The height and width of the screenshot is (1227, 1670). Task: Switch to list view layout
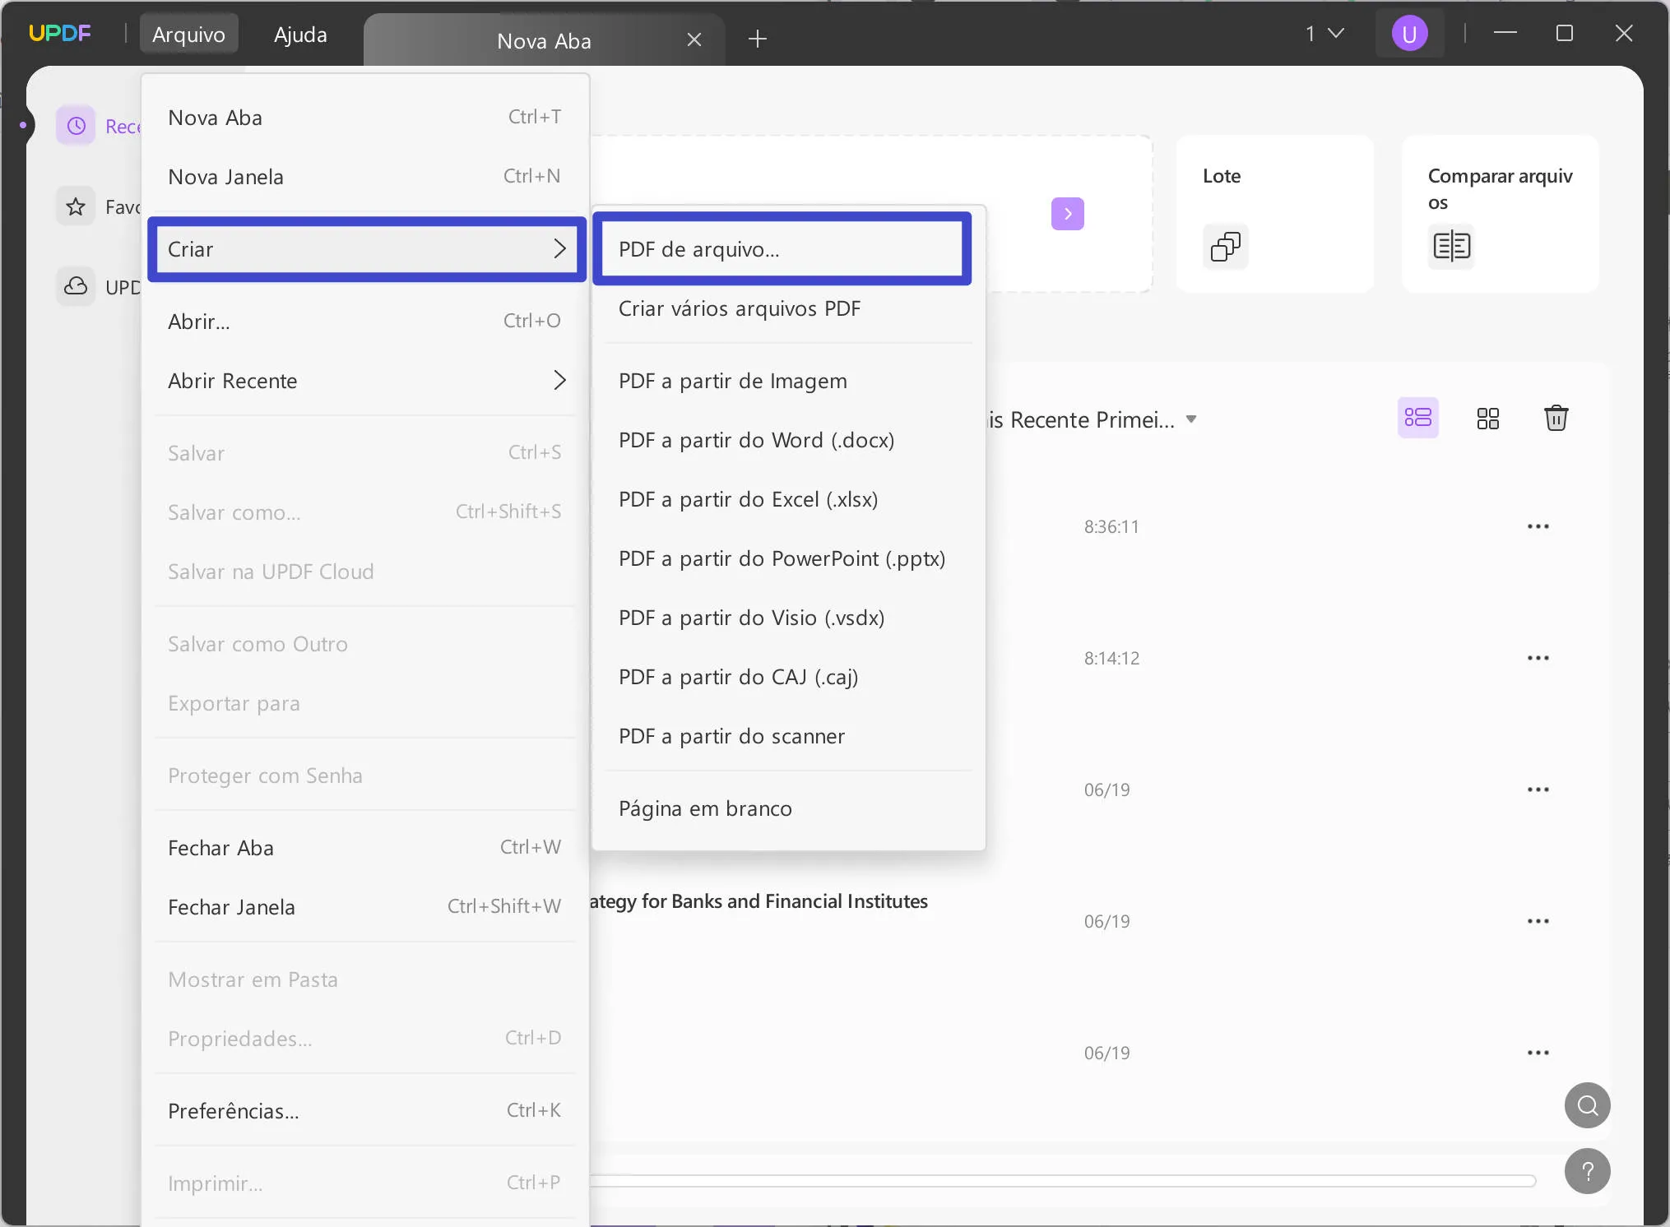(1417, 418)
